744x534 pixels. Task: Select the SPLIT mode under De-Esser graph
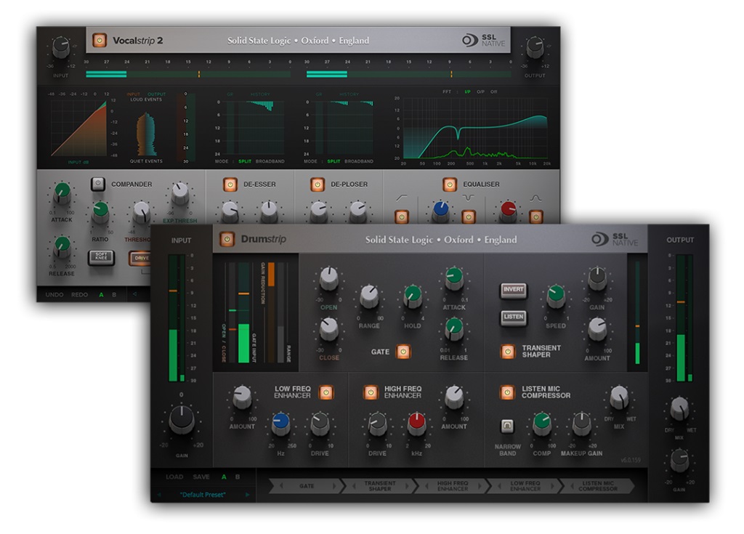[245, 161]
